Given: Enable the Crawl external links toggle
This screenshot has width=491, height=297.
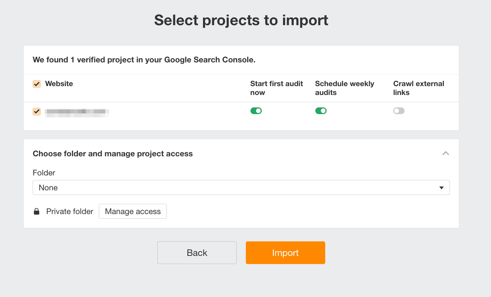Looking at the screenshot, I should 399,111.
